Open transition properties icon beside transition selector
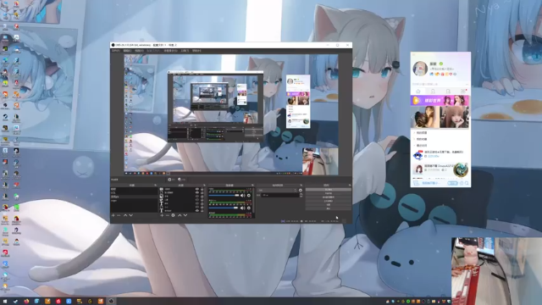542x305 pixels. pos(301,190)
